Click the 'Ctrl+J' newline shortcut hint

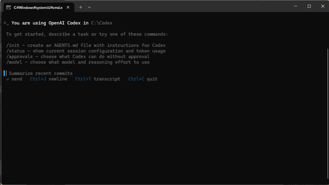48,79
